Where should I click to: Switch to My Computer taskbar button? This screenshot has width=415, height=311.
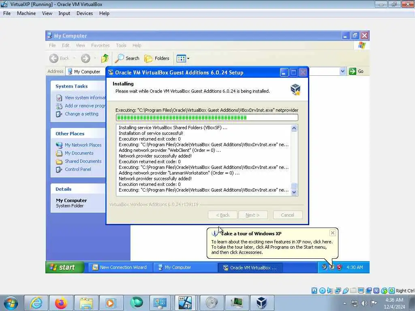click(185, 267)
